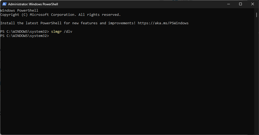Click the vertical scrollbar thumb

[x=257, y=15]
